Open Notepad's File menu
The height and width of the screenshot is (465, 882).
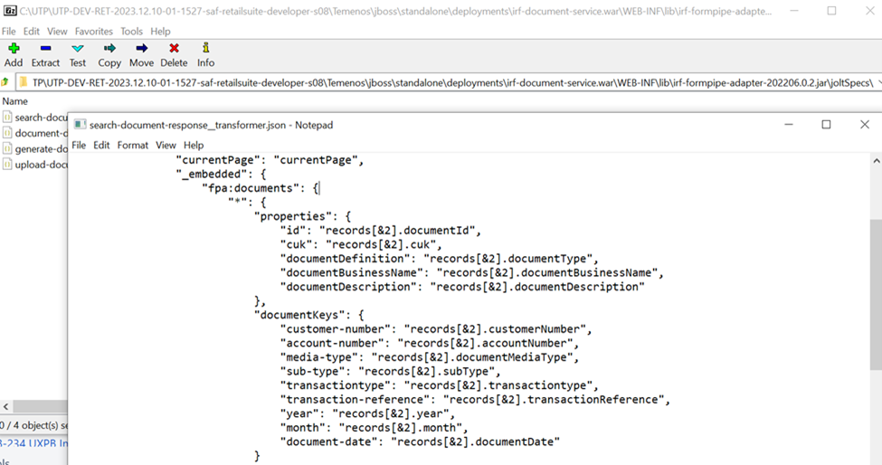click(79, 145)
